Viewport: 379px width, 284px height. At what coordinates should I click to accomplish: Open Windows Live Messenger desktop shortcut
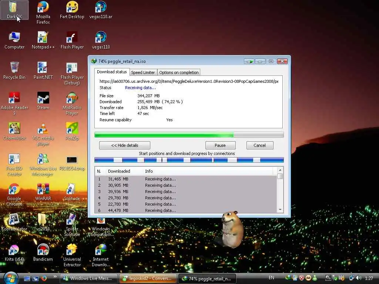[43, 165]
